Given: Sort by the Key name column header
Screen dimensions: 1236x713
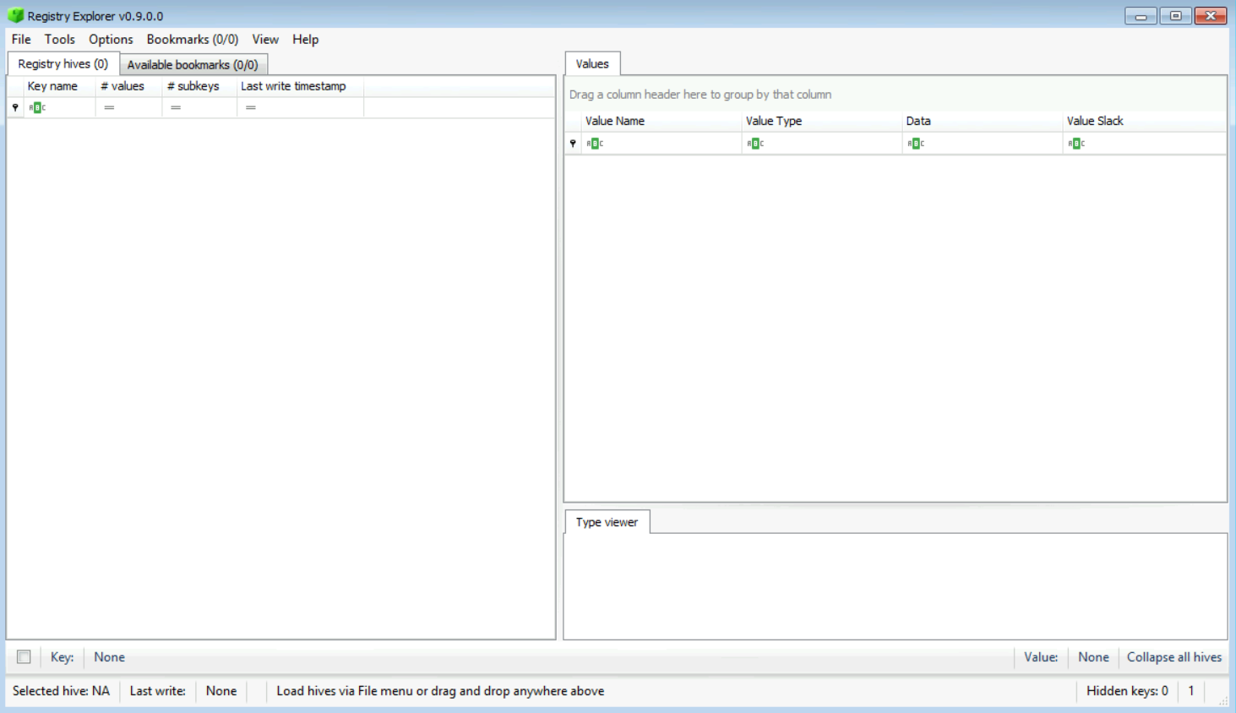Looking at the screenshot, I should tap(59, 86).
